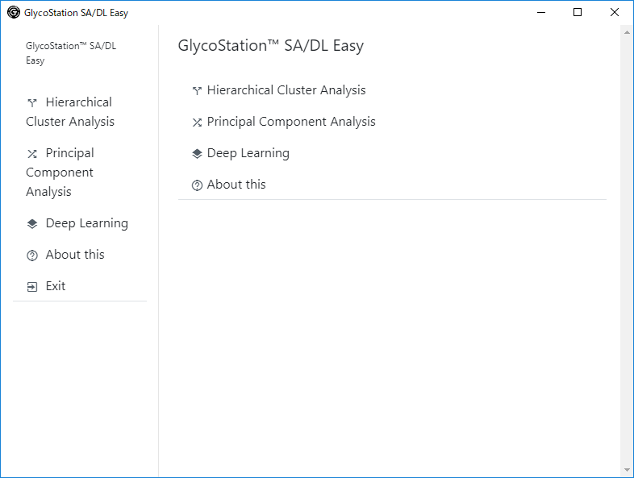634x478 pixels.
Task: Open main panel About this link
Action: 228,185
